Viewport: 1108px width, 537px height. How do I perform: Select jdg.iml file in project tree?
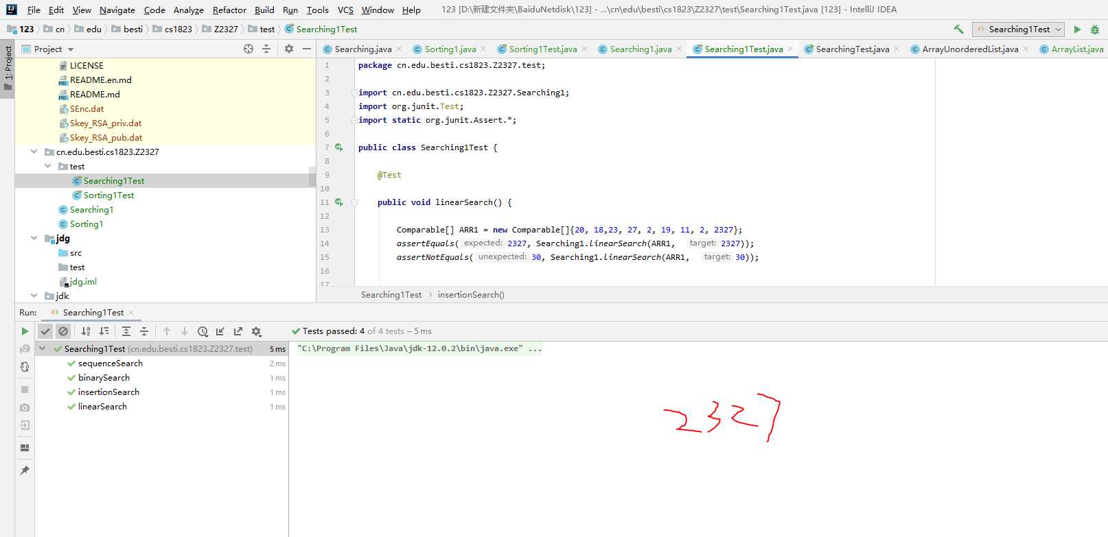click(83, 282)
